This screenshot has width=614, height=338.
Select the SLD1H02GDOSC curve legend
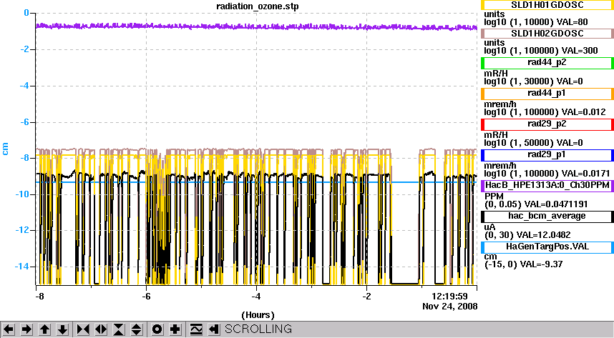(x=547, y=34)
